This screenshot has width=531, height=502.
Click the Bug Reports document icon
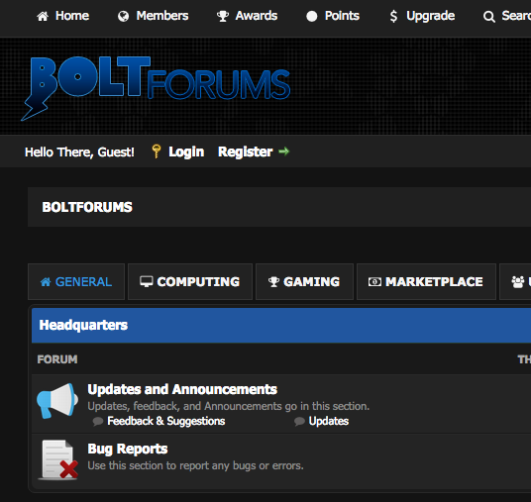pyautogui.click(x=57, y=460)
